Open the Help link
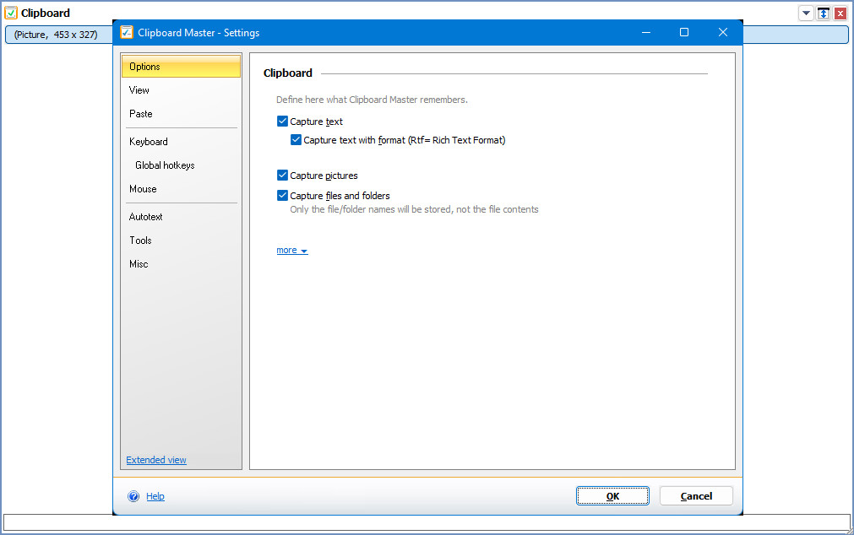This screenshot has height=535, width=854. [x=155, y=496]
